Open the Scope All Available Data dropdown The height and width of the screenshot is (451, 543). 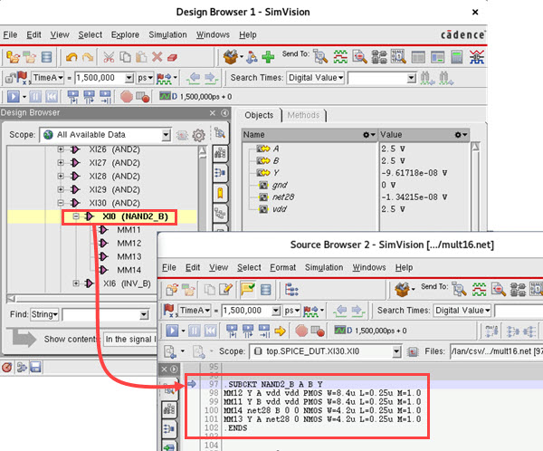[x=166, y=135]
